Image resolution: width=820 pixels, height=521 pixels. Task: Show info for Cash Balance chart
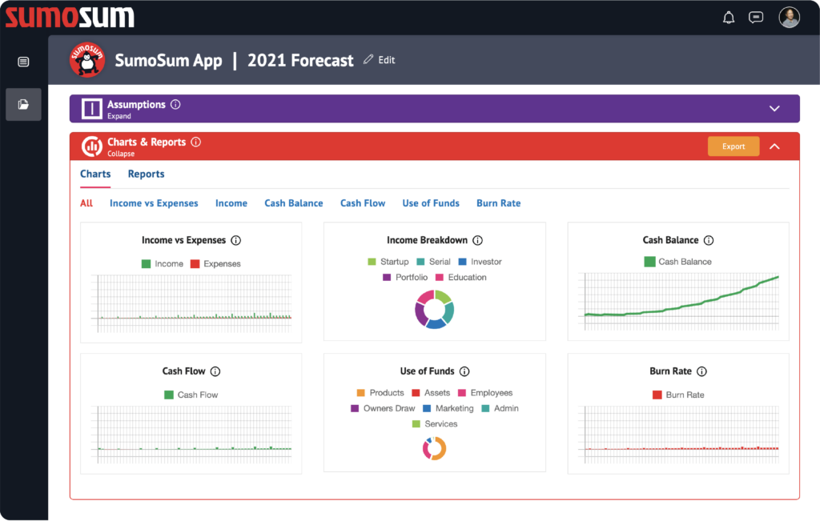(x=709, y=240)
